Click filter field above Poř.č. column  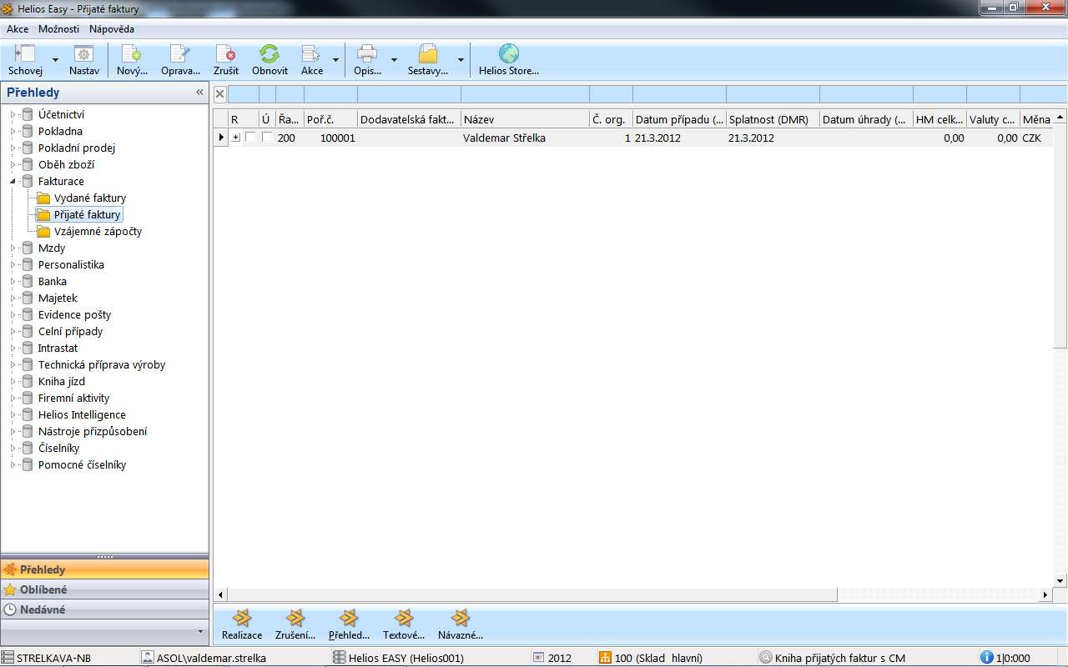330,93
